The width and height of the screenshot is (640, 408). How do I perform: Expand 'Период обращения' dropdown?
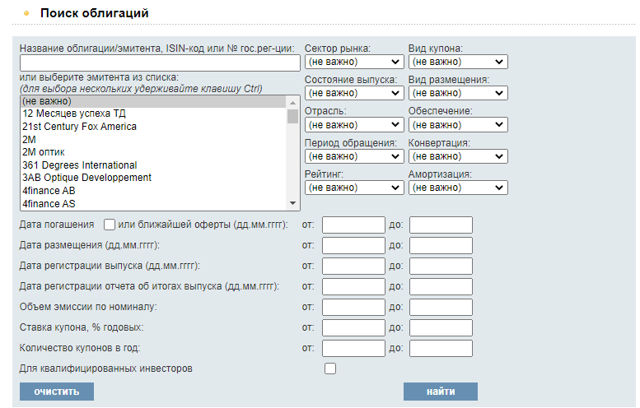coord(354,156)
